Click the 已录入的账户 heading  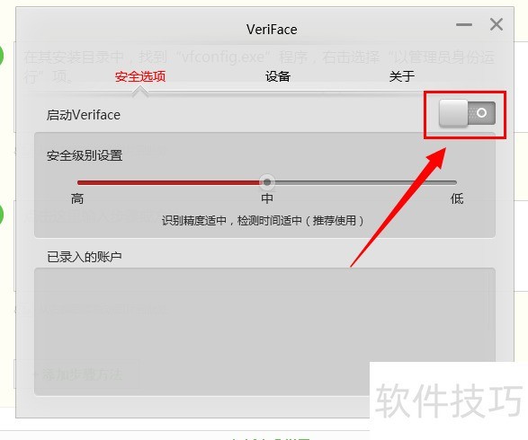[x=85, y=257]
